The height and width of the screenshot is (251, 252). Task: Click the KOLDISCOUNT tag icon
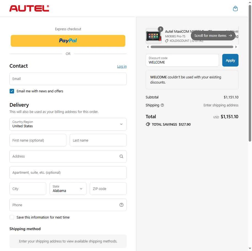tap(167, 41)
